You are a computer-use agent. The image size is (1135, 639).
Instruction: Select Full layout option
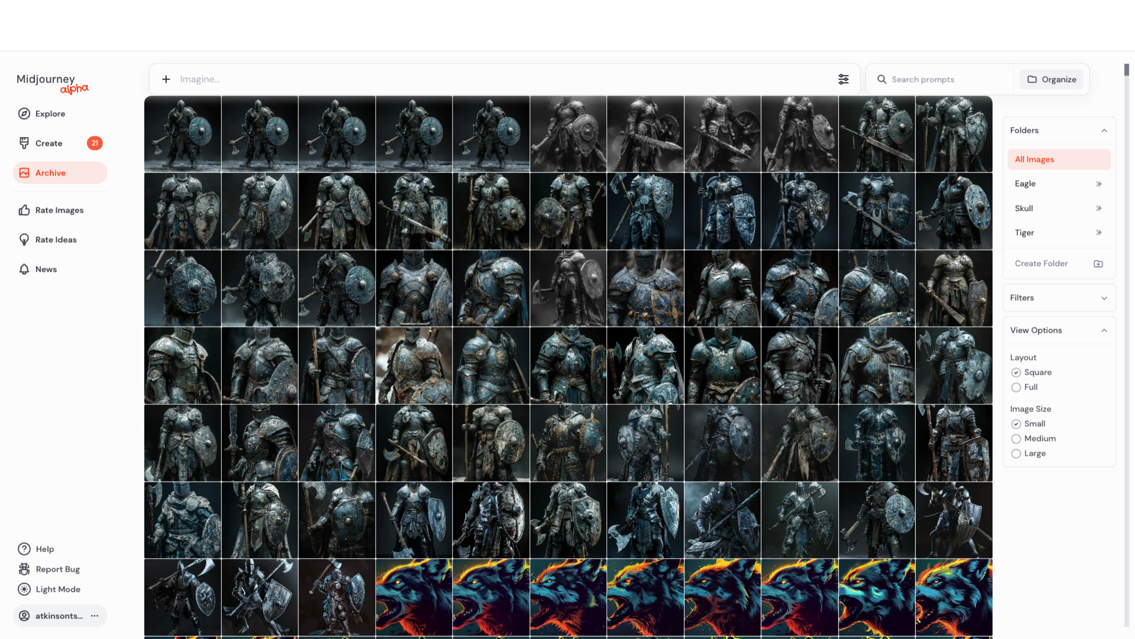click(1016, 387)
